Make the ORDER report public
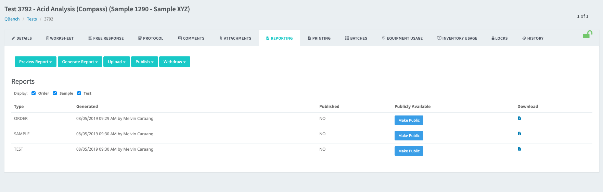This screenshot has width=603, height=192. pyautogui.click(x=409, y=120)
